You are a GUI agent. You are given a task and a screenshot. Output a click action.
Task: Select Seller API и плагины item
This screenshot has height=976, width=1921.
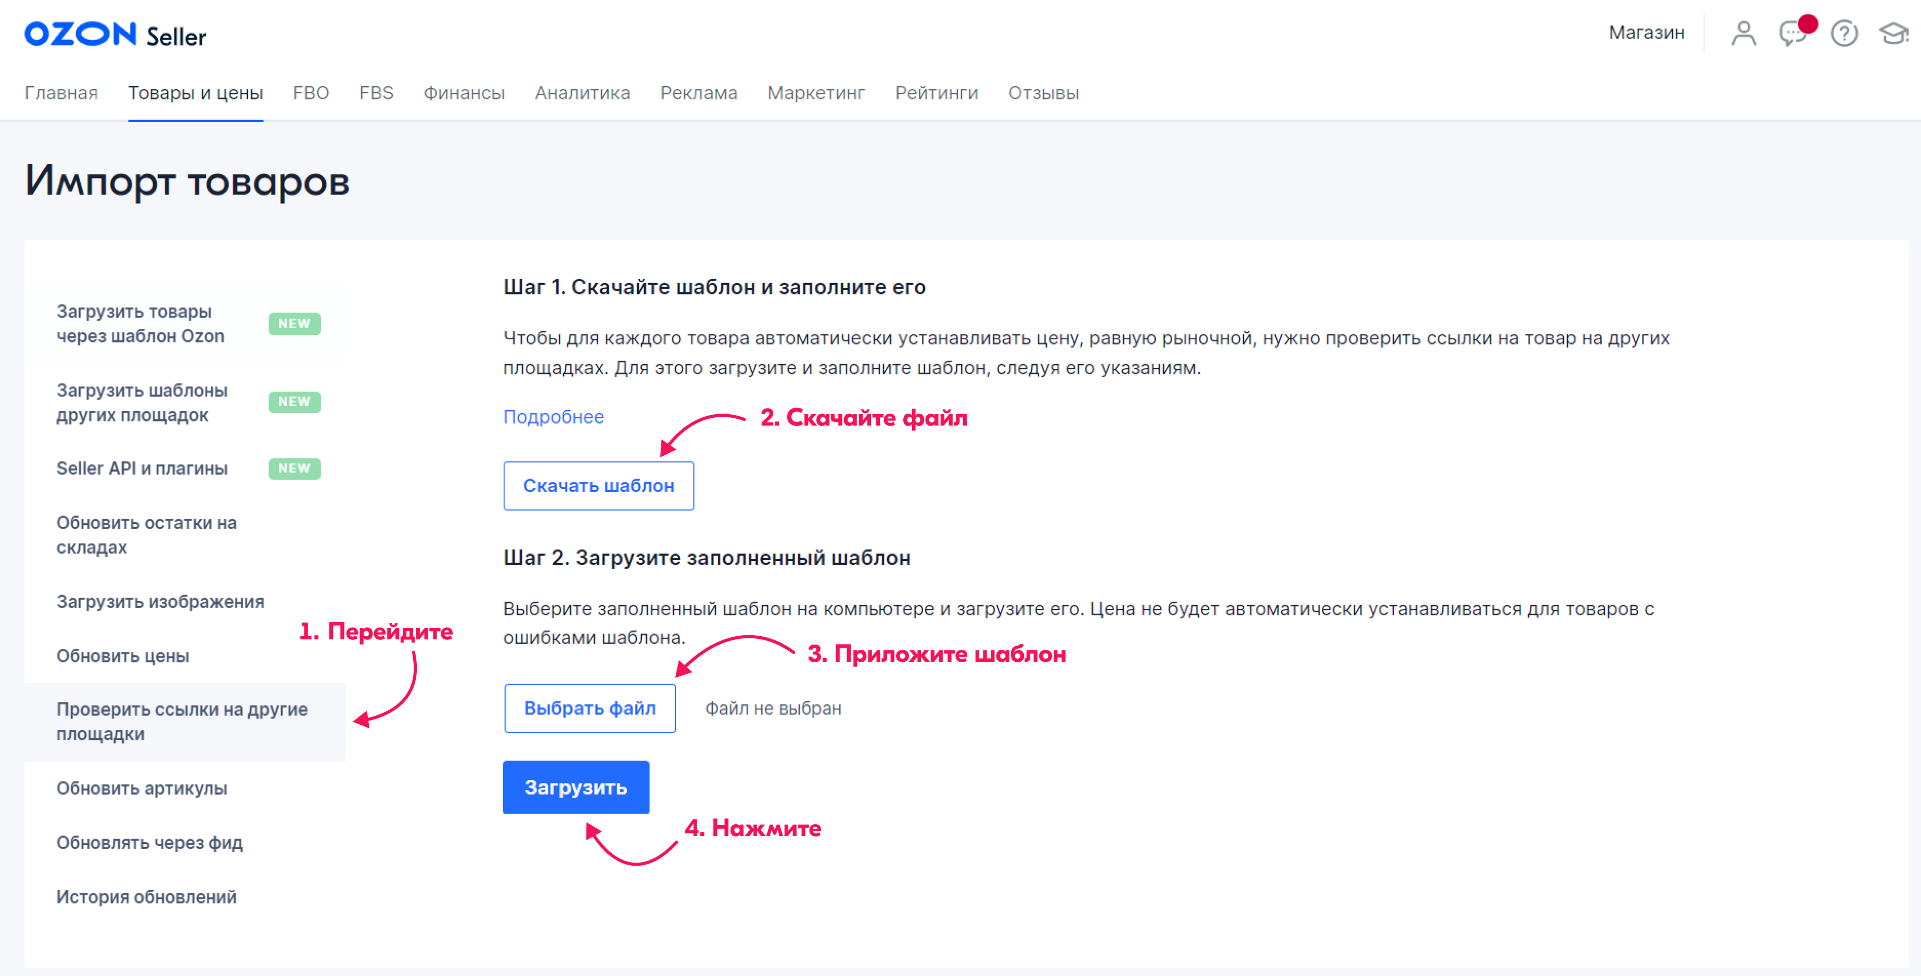[x=143, y=468]
